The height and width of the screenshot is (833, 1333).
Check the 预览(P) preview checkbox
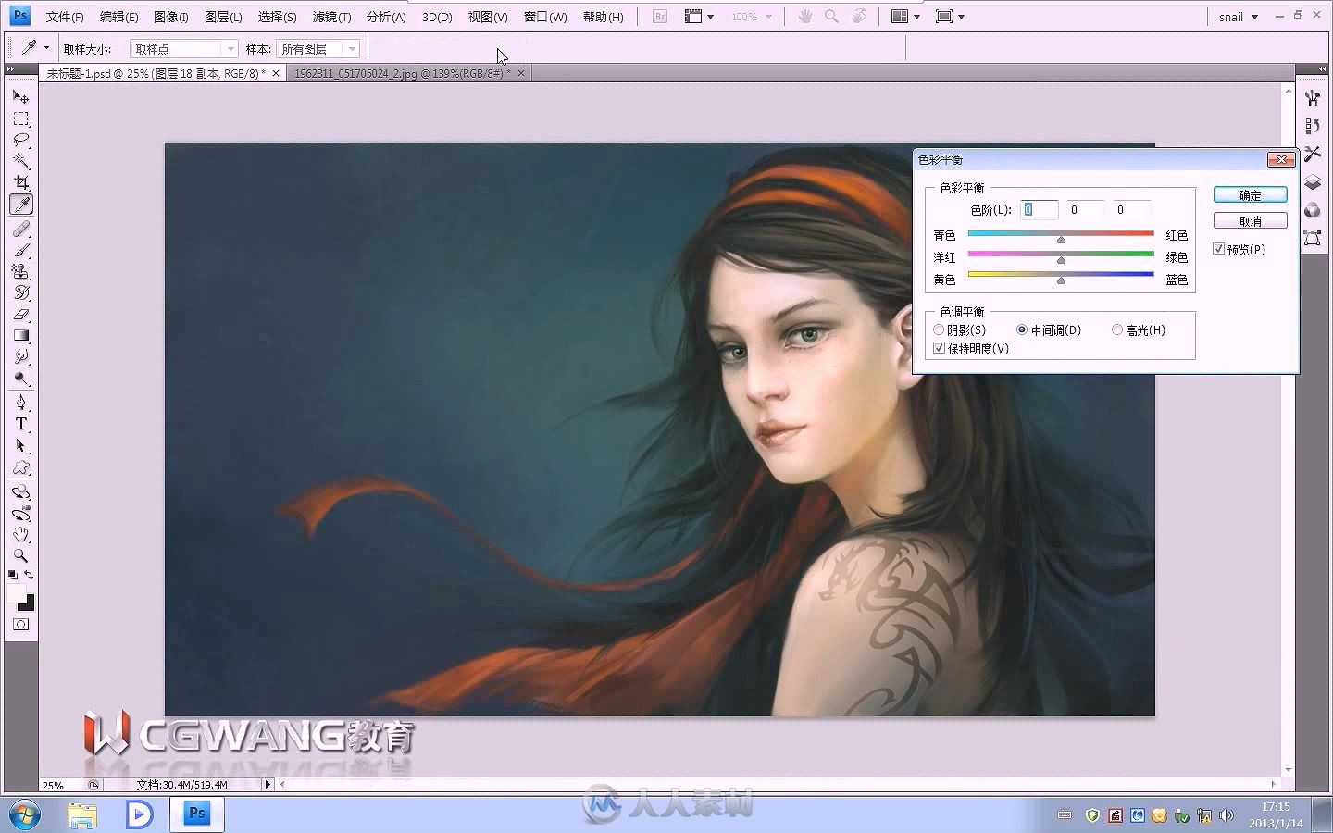click(x=1219, y=249)
